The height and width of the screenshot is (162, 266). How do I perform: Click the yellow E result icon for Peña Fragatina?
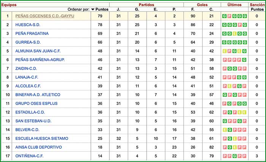pyautogui.click(x=234, y=33)
